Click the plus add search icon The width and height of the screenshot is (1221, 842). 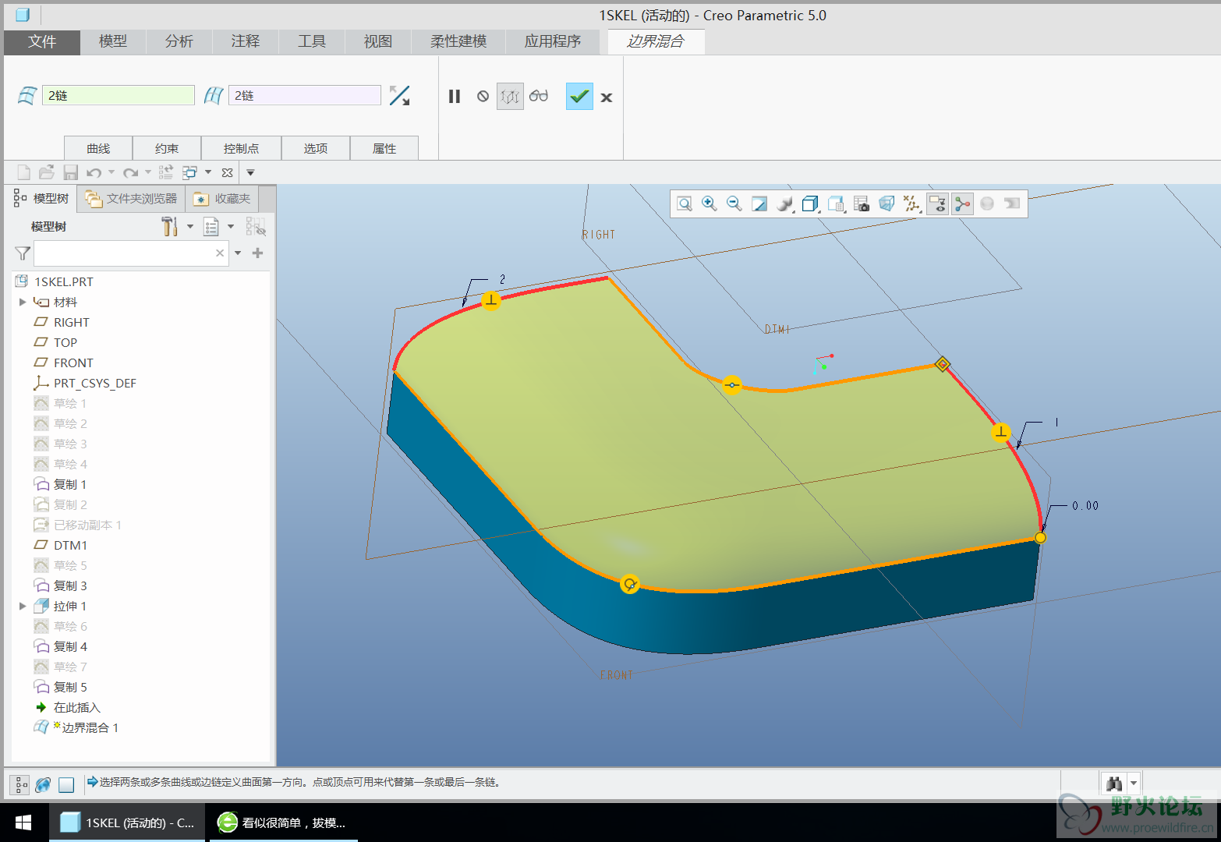tap(258, 253)
